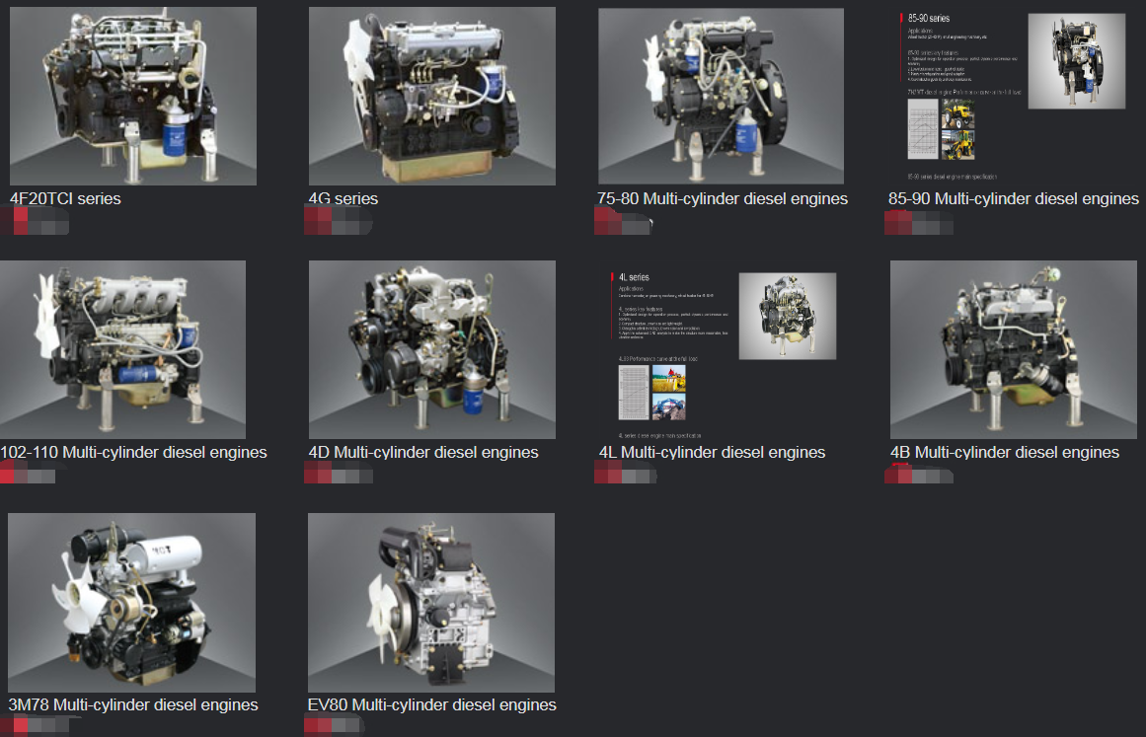View the 102-110 diesel engine picture
This screenshot has width=1146, height=737.
pyautogui.click(x=123, y=349)
